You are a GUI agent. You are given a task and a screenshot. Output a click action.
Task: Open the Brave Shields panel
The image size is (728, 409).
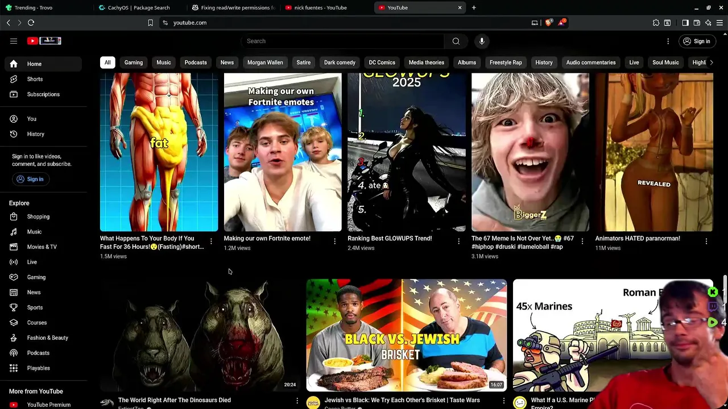[548, 23]
